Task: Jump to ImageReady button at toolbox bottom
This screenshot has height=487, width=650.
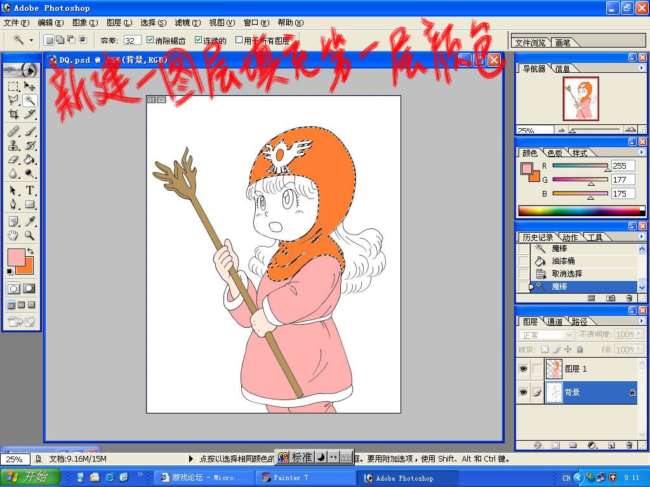Action: 21,321
